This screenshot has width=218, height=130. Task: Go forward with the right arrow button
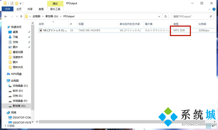(x=12, y=16)
